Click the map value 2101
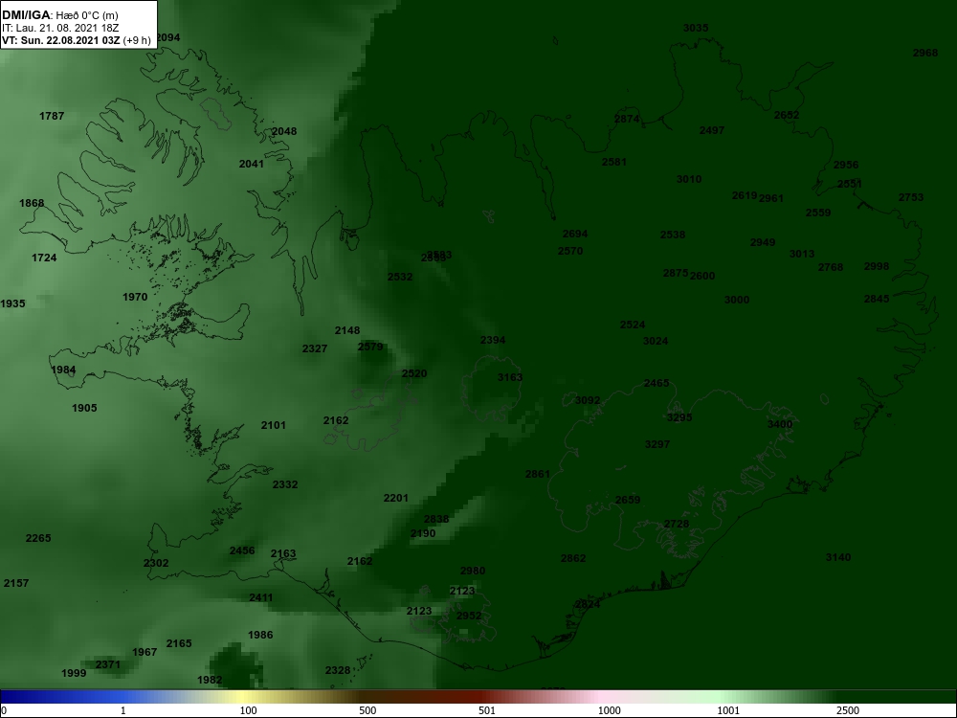Screen dimensions: 957x718 [274, 425]
